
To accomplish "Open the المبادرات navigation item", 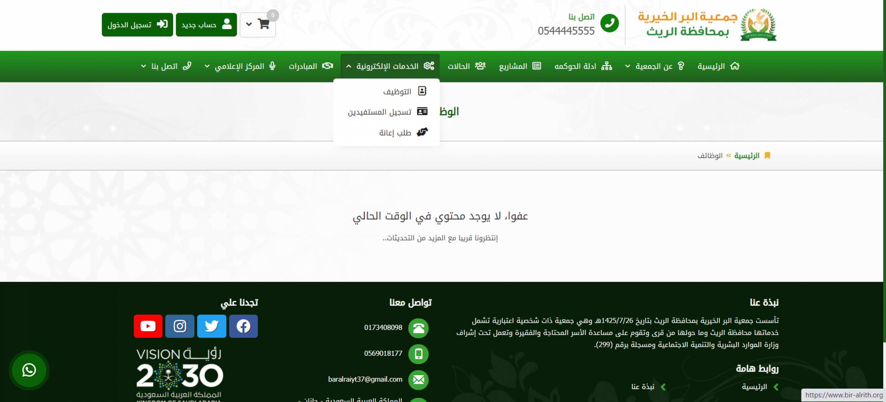I will pos(311,66).
